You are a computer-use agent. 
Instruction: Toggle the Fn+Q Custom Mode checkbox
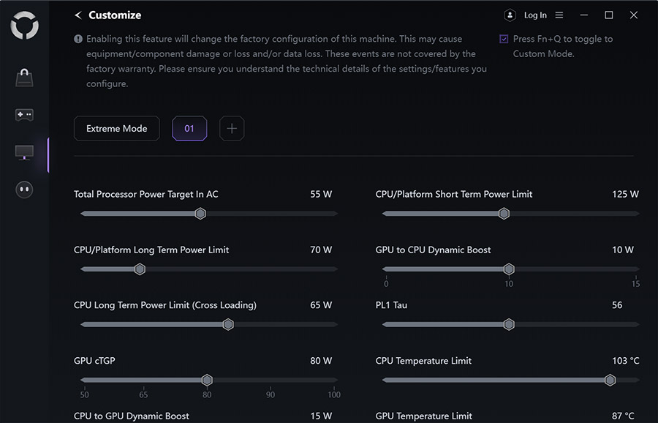click(x=504, y=40)
